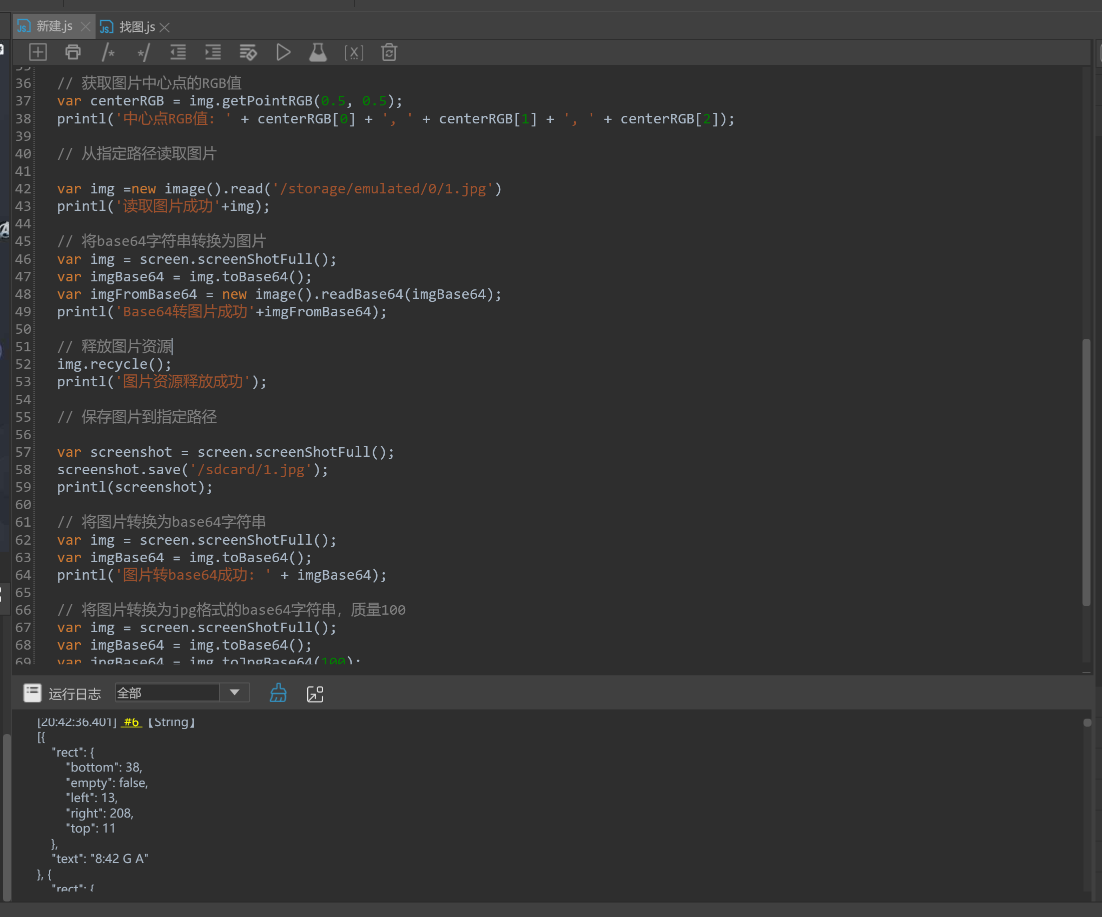1102x917 pixels.
Task: Click the "right": 208 log value
Action: tap(100, 813)
